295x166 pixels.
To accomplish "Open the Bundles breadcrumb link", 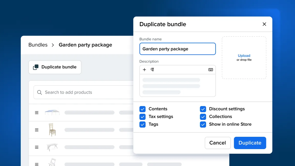I will 38,45.
